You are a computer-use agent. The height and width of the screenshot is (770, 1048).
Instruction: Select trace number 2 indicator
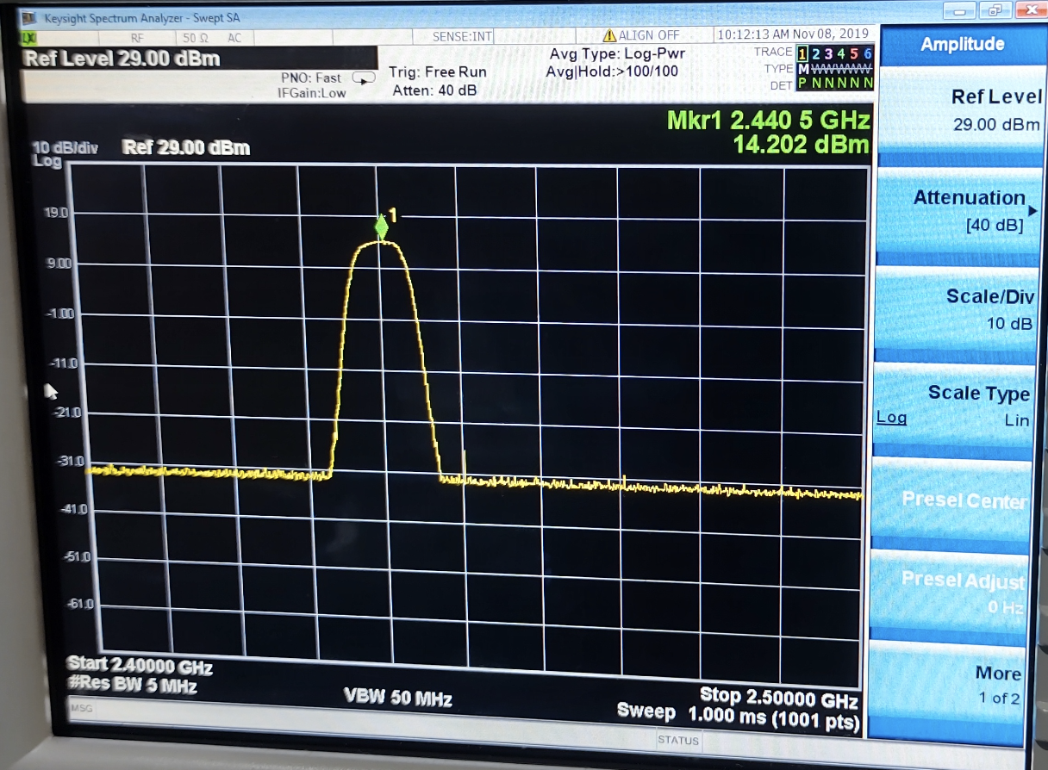[x=816, y=54]
